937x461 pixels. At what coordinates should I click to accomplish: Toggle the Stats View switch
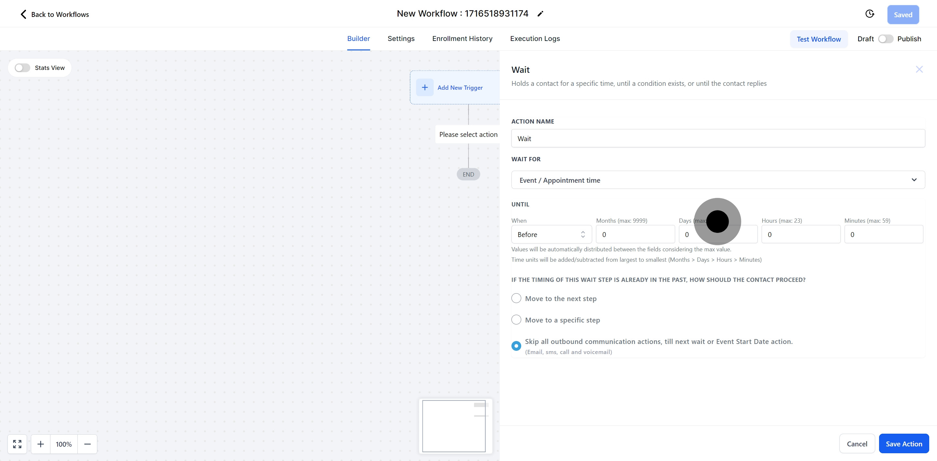[22, 68]
